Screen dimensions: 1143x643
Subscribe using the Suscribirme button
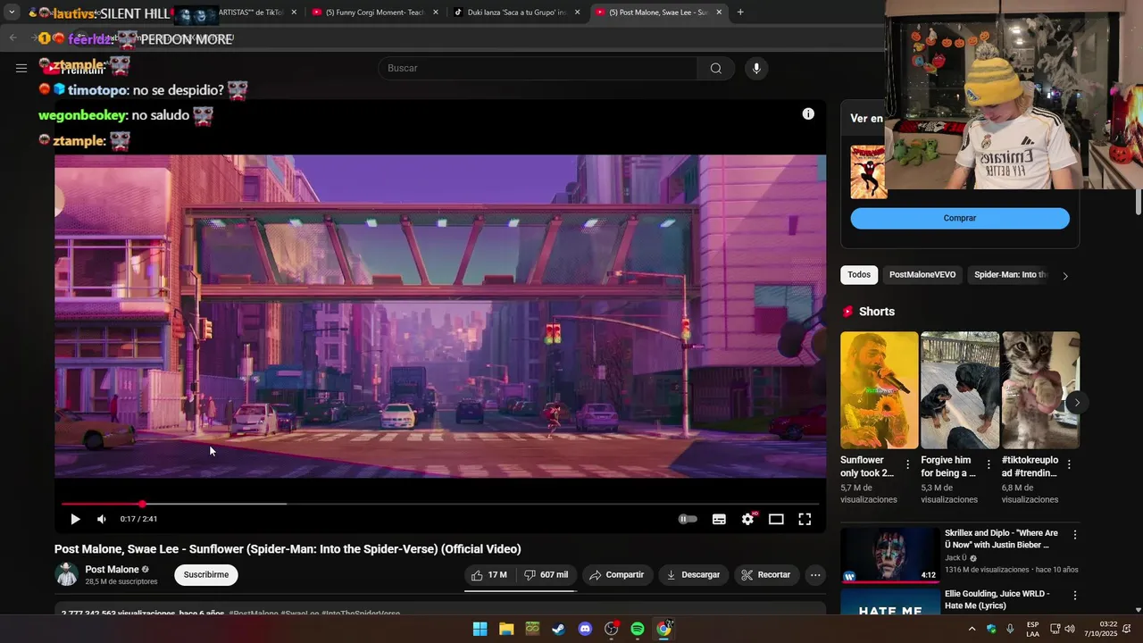(x=206, y=575)
